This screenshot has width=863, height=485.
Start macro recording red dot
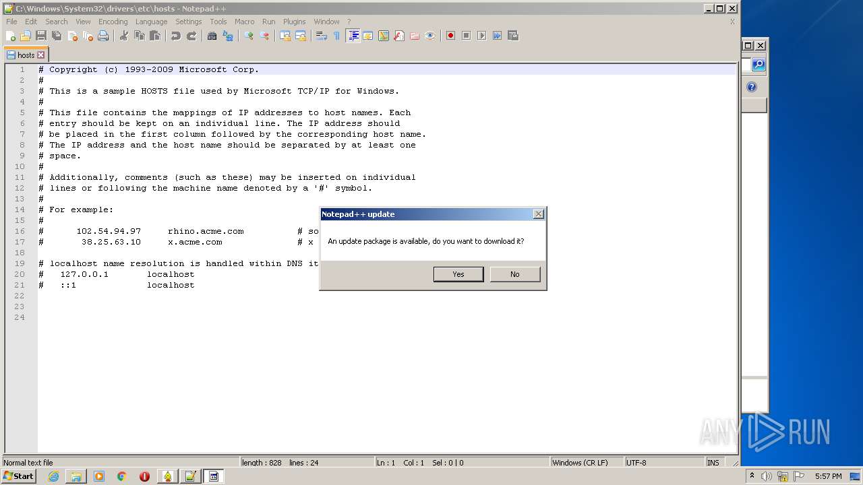coord(450,36)
